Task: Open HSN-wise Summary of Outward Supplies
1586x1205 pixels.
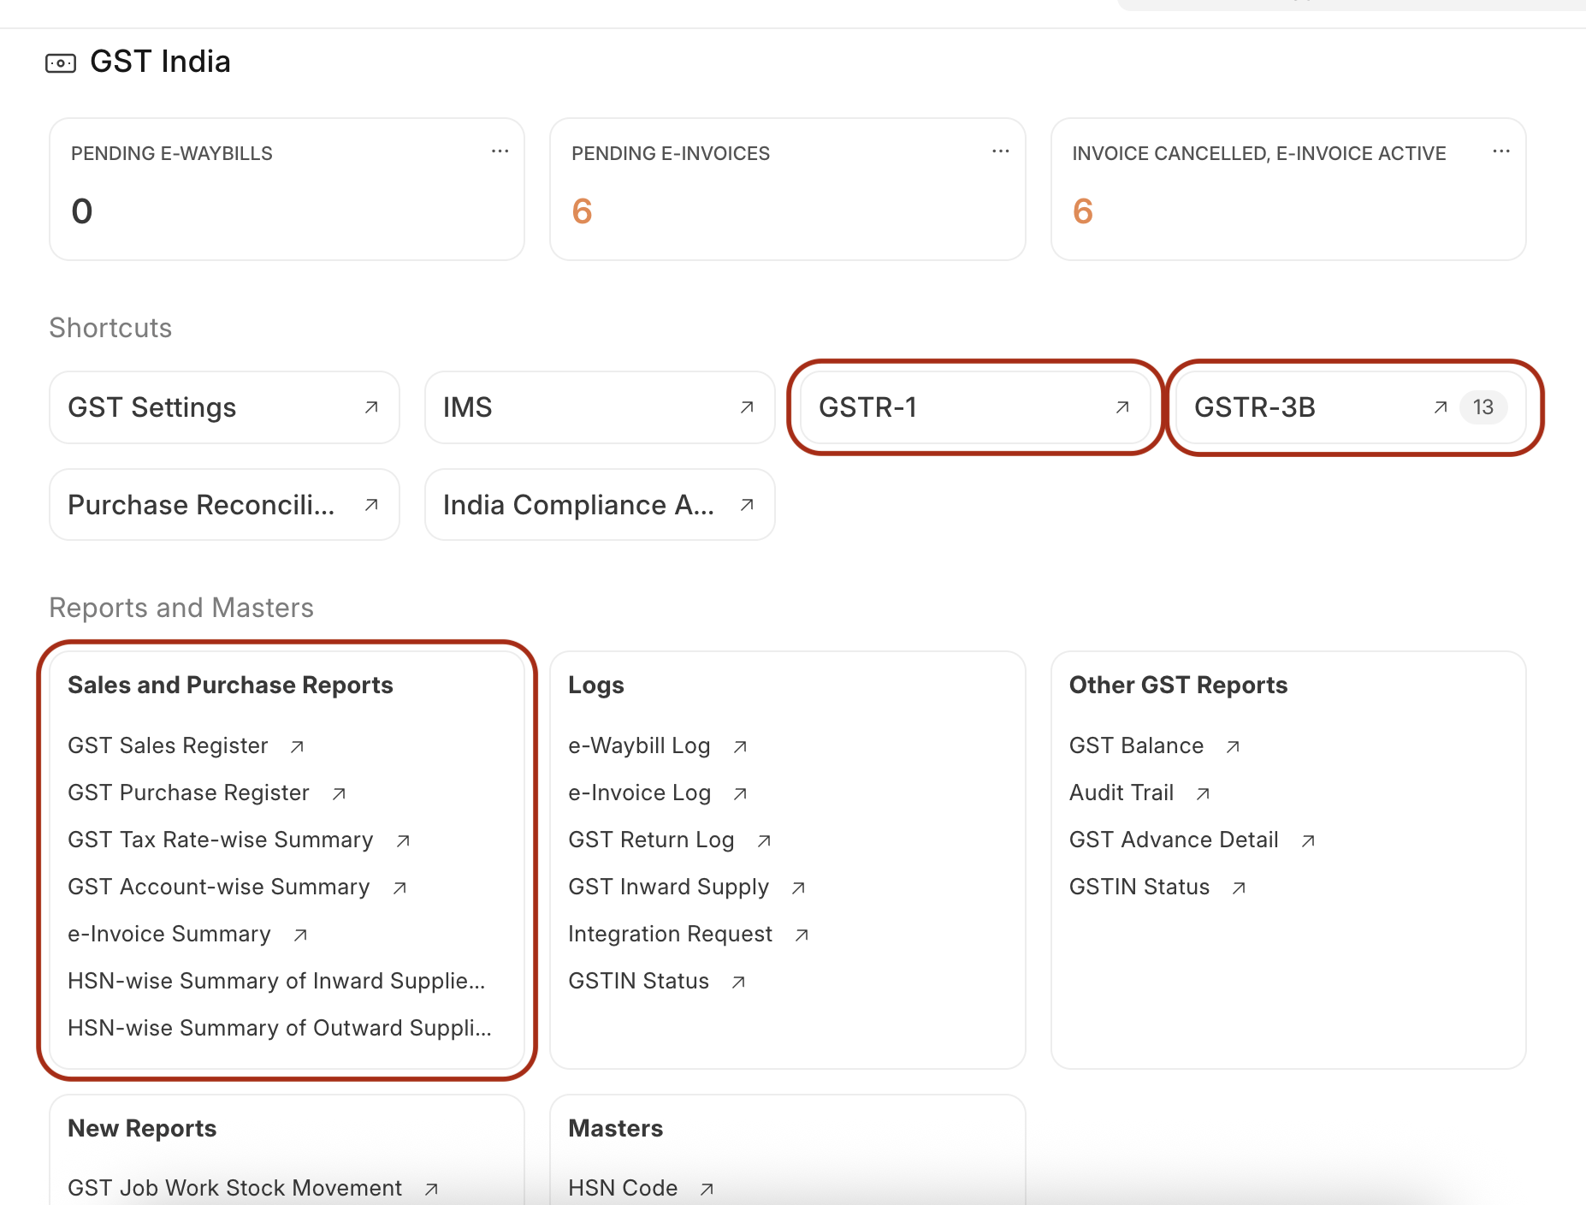Action: point(279,1028)
